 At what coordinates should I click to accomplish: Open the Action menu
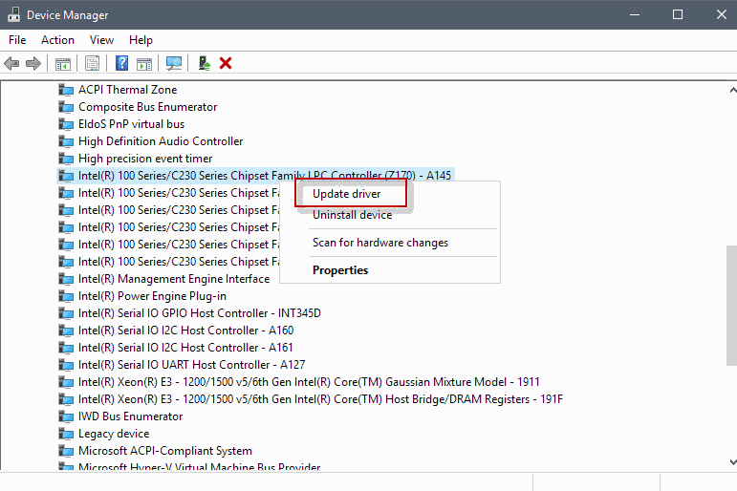[x=57, y=40]
